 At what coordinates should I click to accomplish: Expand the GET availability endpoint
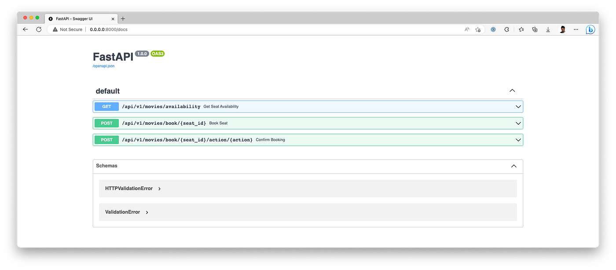coord(308,107)
